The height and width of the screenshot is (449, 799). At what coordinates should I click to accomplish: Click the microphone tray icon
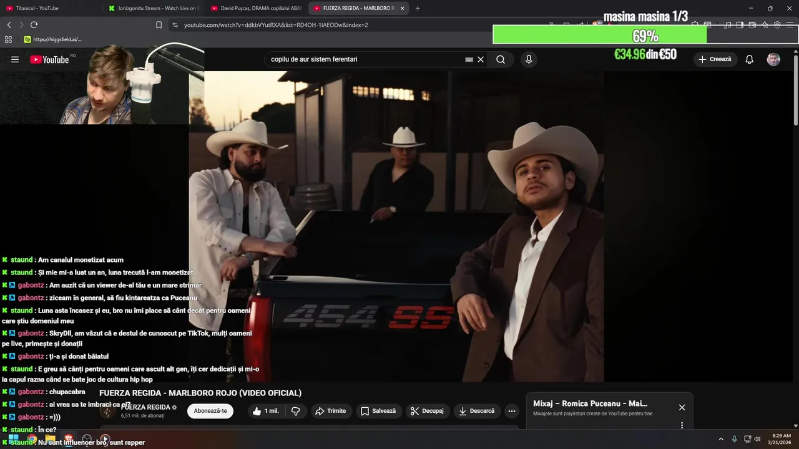[734, 439]
